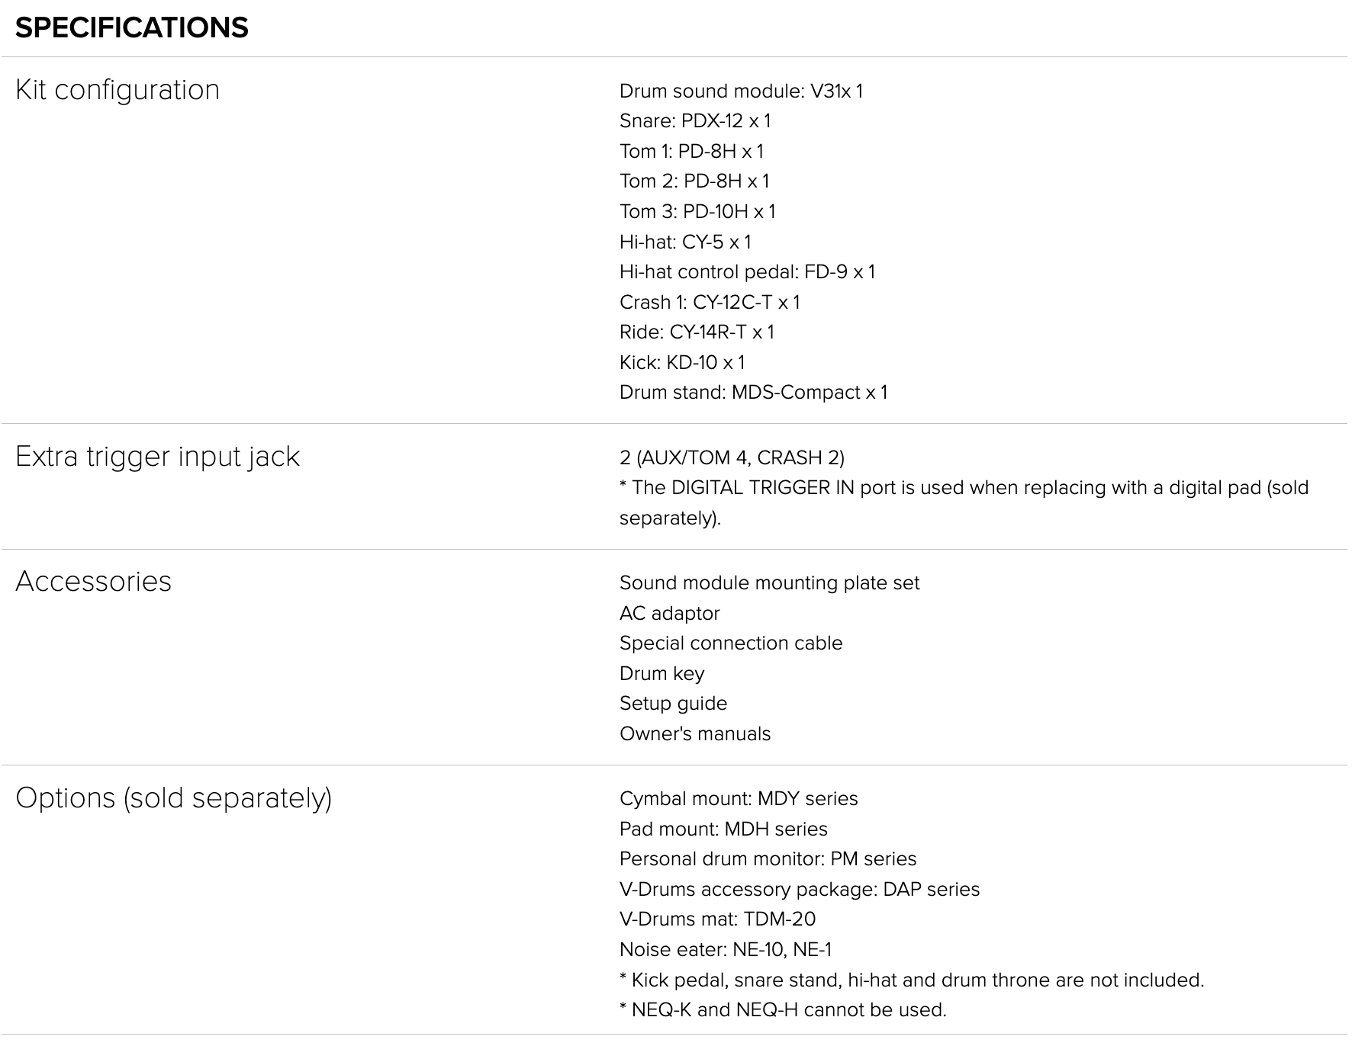The width and height of the screenshot is (1352, 1046).
Task: Click the Owner's manuals item
Action: (695, 734)
